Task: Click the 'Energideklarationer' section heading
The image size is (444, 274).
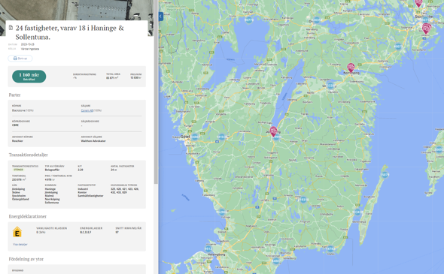Action: (x=27, y=216)
